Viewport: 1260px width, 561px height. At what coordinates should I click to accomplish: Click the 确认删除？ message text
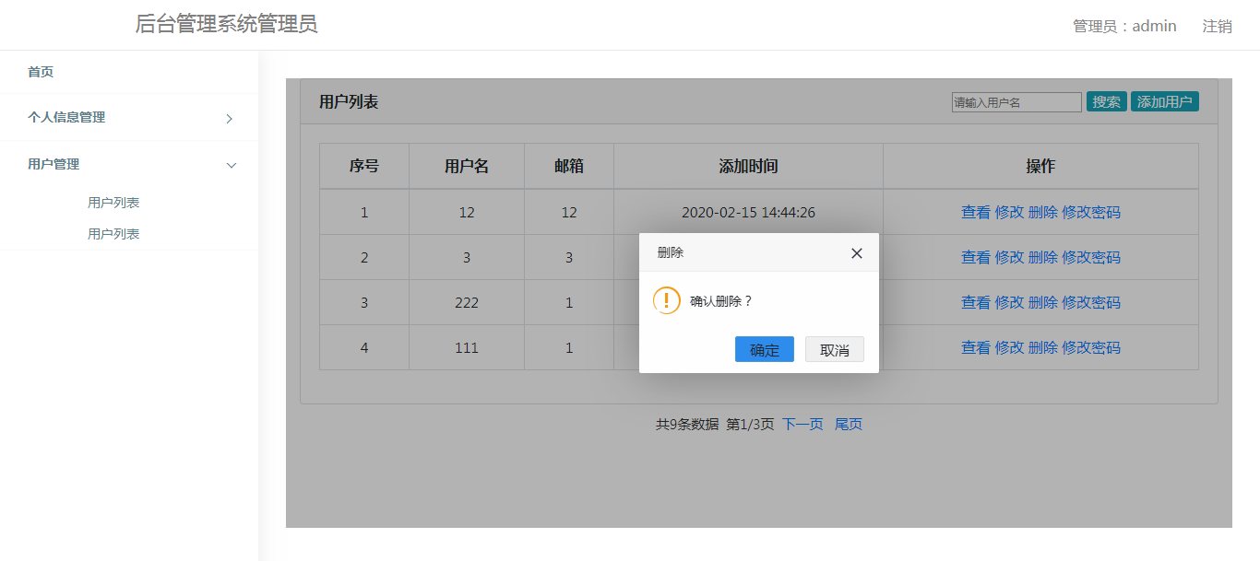721,301
